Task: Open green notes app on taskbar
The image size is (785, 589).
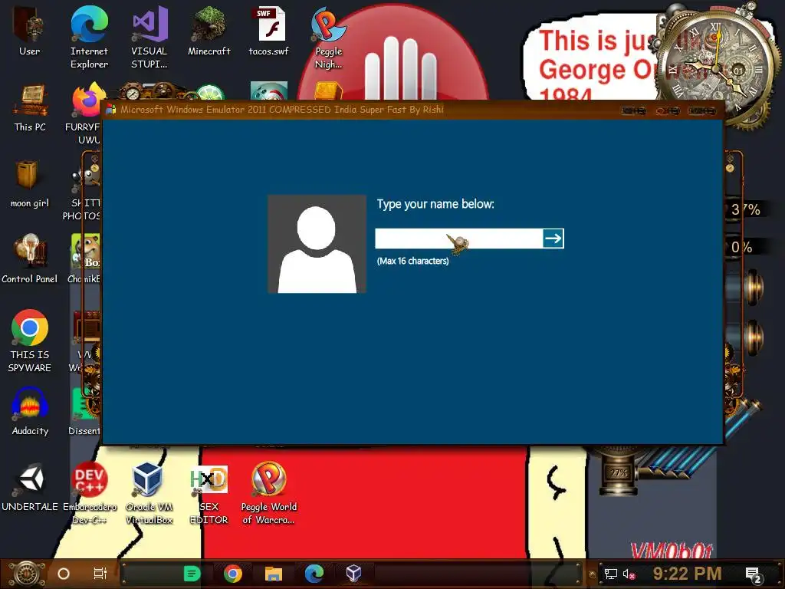Action: [x=192, y=574]
